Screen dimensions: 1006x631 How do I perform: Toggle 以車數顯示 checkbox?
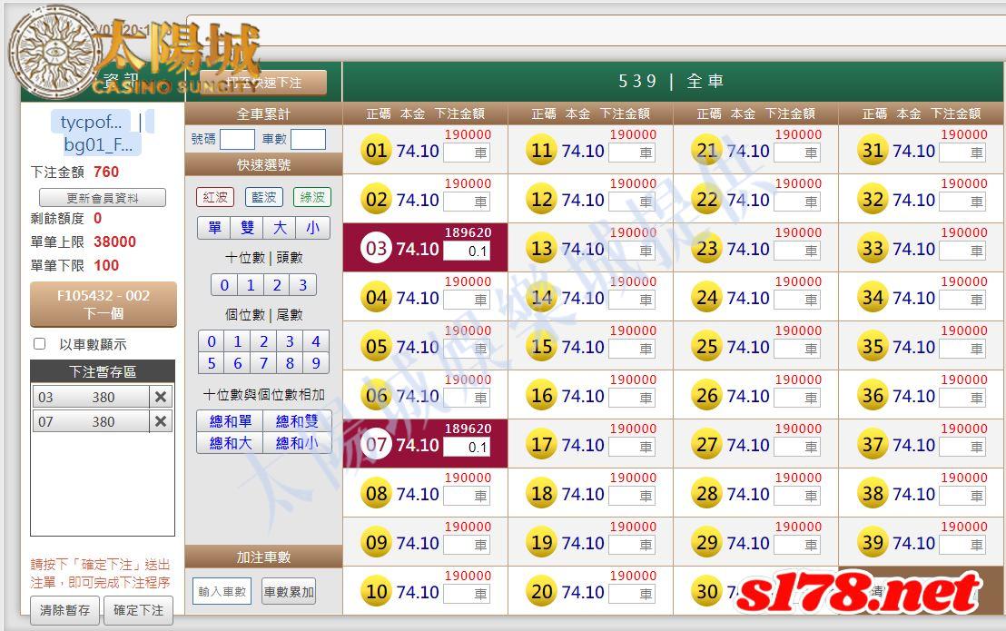(x=40, y=344)
